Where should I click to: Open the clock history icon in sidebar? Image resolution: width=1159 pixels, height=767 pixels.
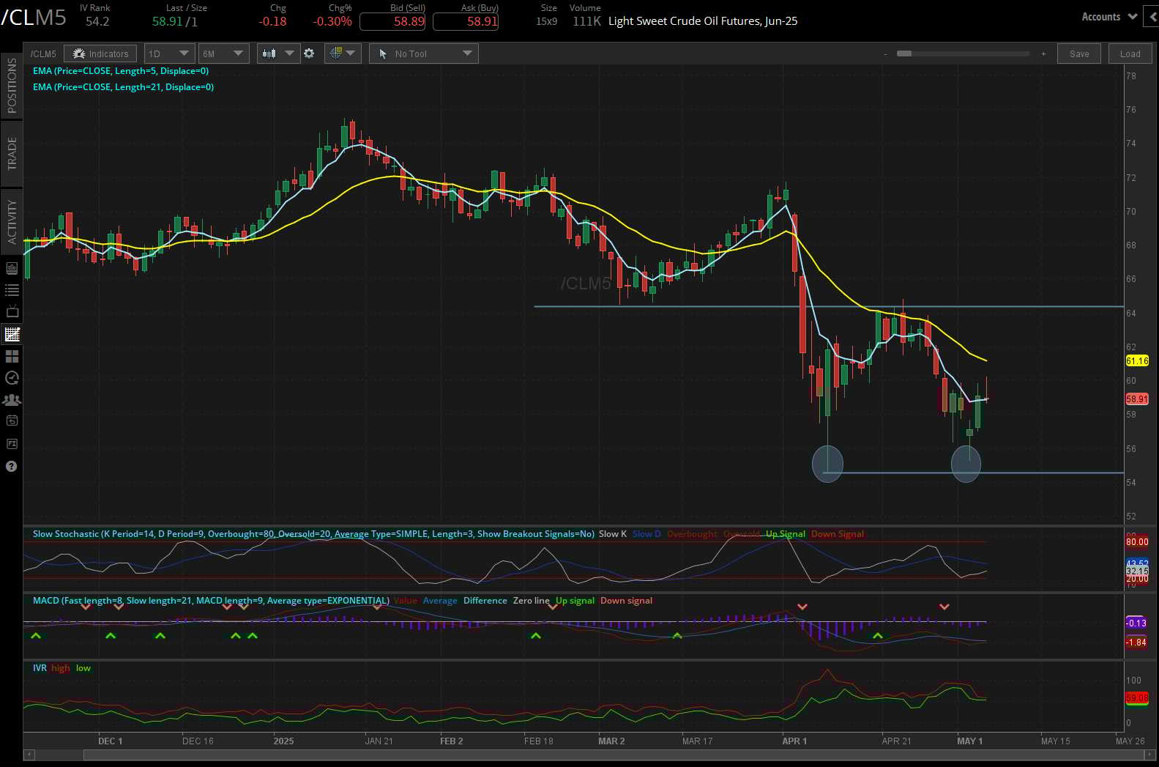tap(12, 378)
